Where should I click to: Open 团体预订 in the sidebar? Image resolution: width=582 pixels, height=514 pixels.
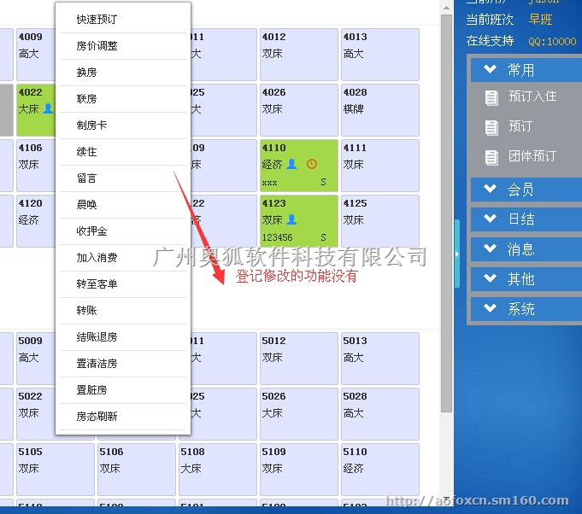point(532,156)
